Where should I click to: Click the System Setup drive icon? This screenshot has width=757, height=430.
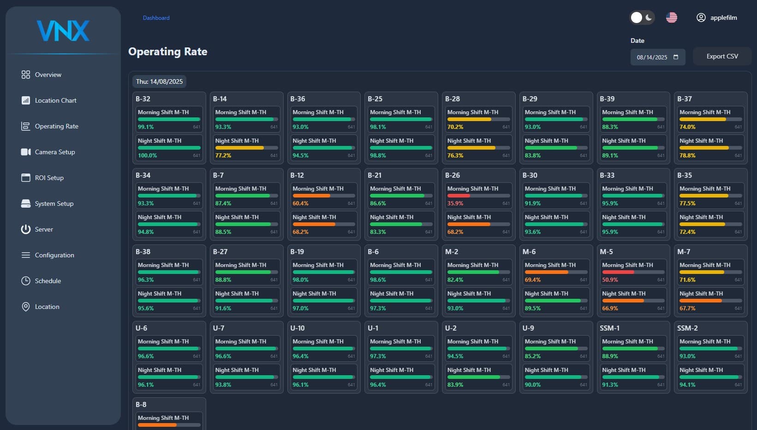click(26, 203)
